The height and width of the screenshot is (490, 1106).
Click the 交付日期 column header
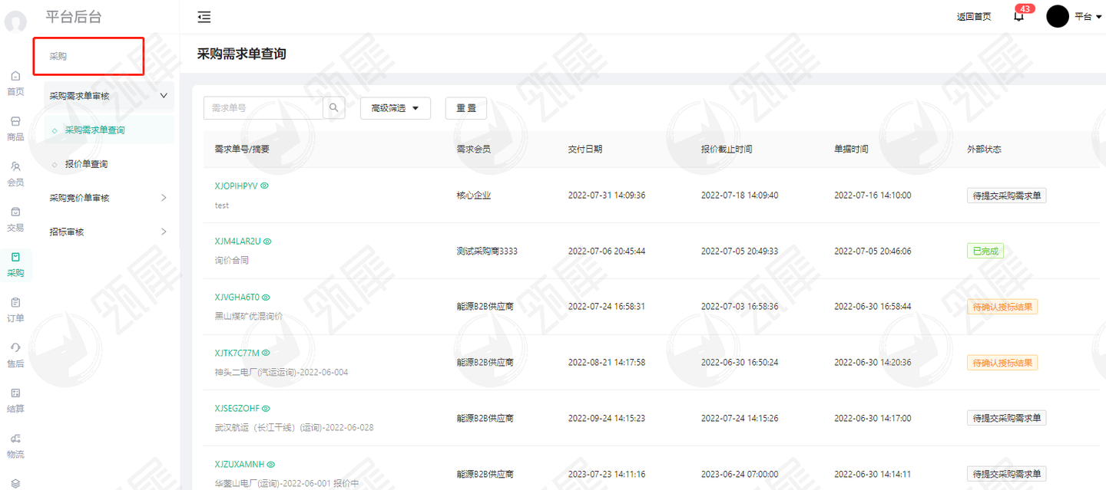click(585, 149)
